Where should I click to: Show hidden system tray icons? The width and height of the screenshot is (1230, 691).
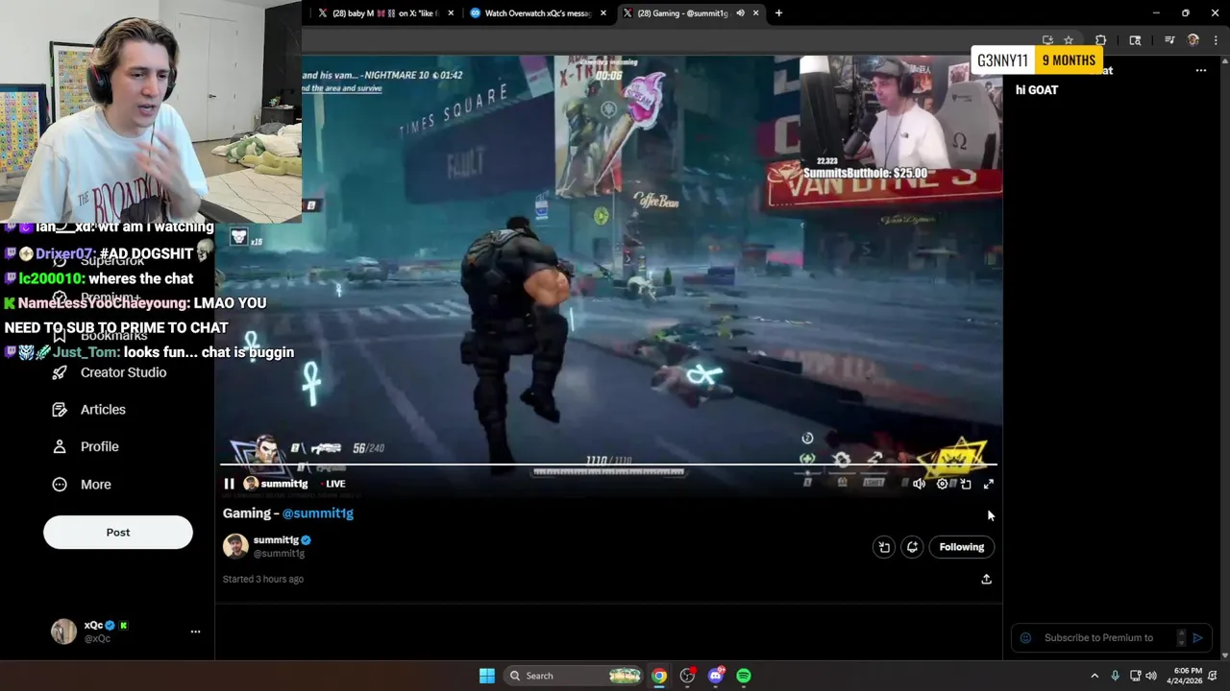click(x=1095, y=676)
